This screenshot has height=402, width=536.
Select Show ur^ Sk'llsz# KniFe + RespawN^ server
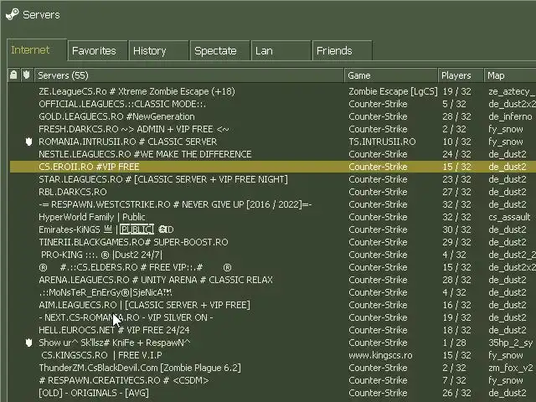pos(273,343)
